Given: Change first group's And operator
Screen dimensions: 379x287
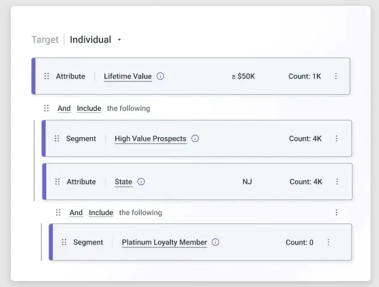Looking at the screenshot, I should (64, 108).
